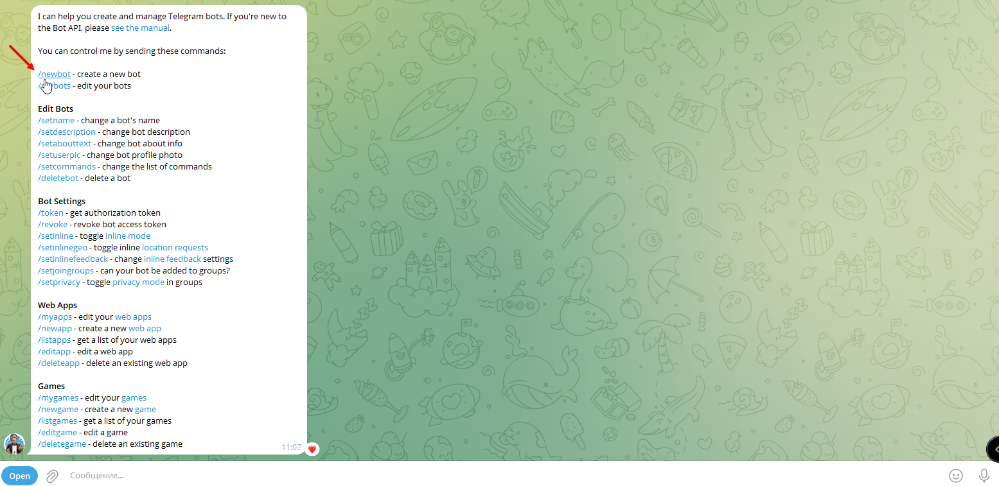Click the 'privacy mode' link
Viewport: 999px width, 486px height.
[138, 282]
